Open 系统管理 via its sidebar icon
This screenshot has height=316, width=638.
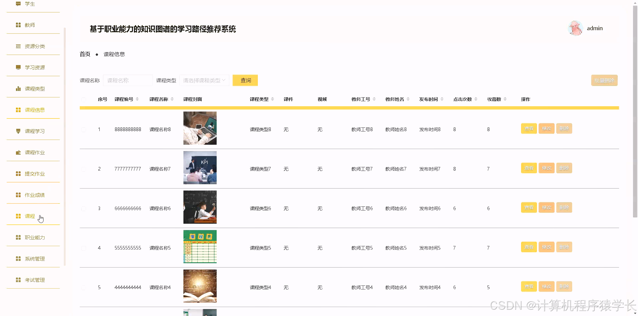(x=18, y=258)
